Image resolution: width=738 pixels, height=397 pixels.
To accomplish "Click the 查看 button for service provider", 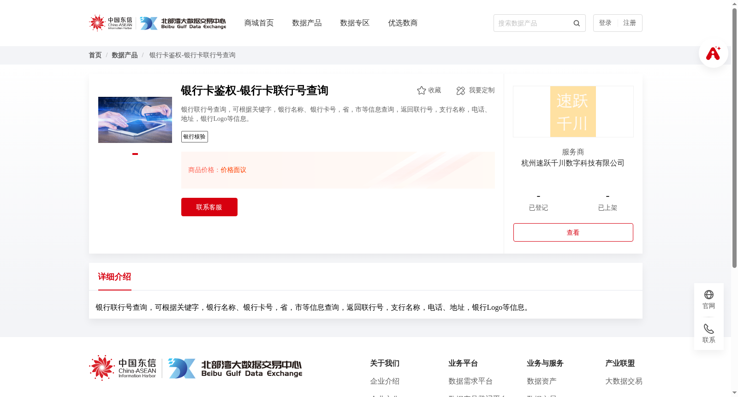I will click(573, 232).
